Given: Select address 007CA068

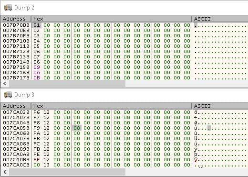Looking at the screenshot, I should click(x=16, y=133).
